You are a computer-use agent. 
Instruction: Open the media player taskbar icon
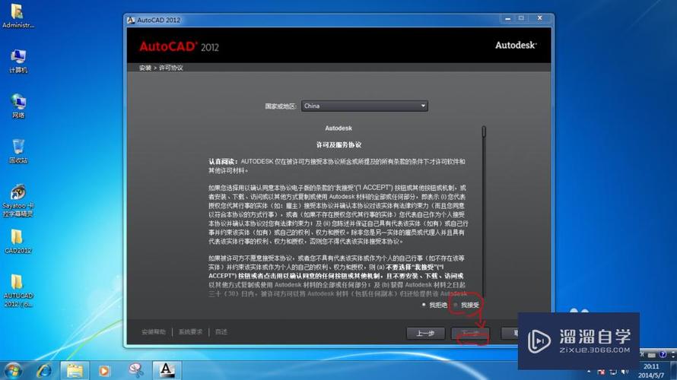click(104, 371)
